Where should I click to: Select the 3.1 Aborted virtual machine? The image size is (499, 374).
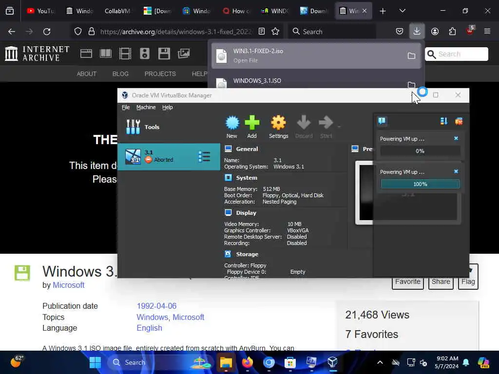point(169,156)
